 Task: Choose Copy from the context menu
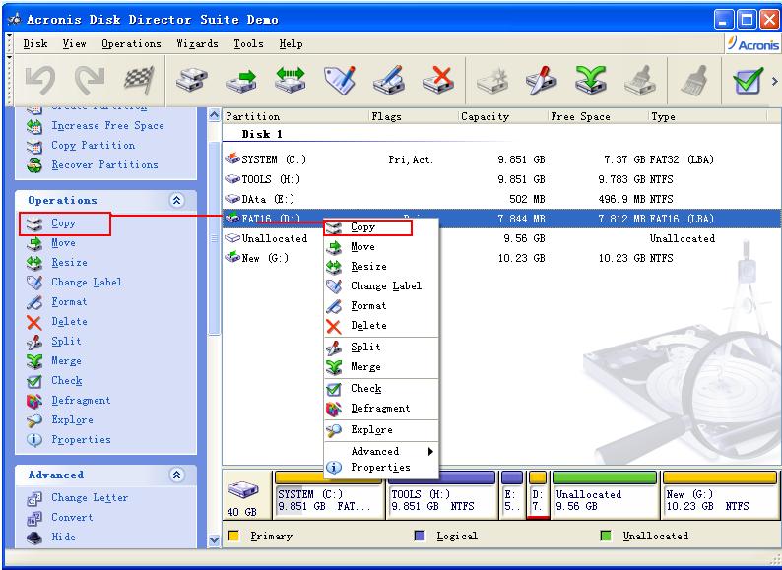tap(381, 227)
